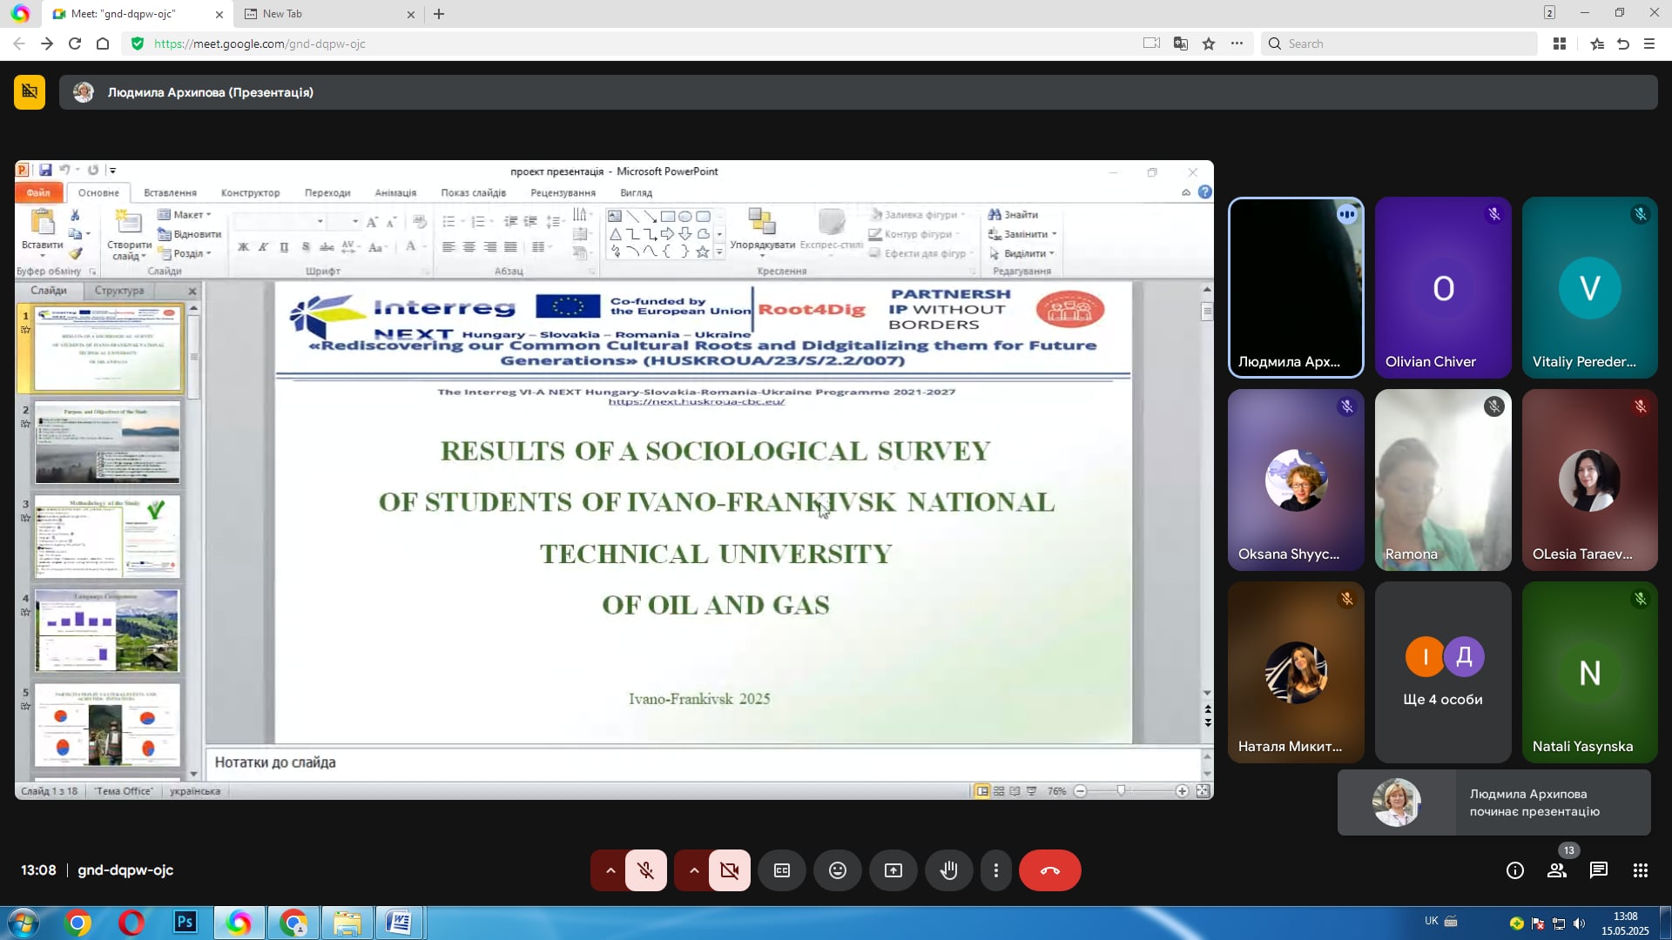Viewport: 1672px width, 940px height.
Task: Click Створити слайд new slide button
Action: click(x=129, y=235)
